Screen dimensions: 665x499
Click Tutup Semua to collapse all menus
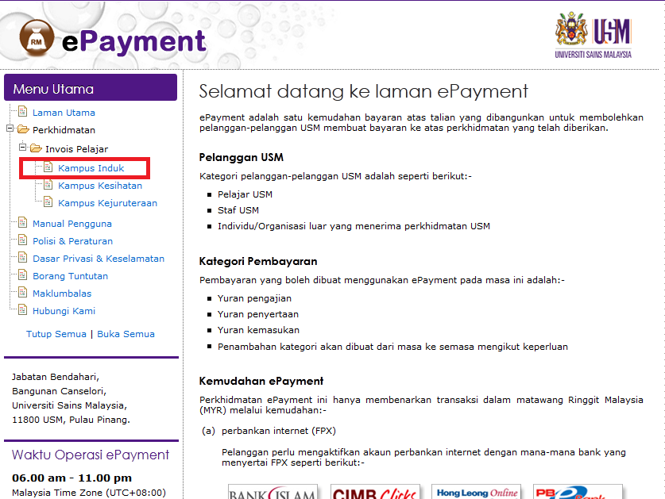click(56, 335)
